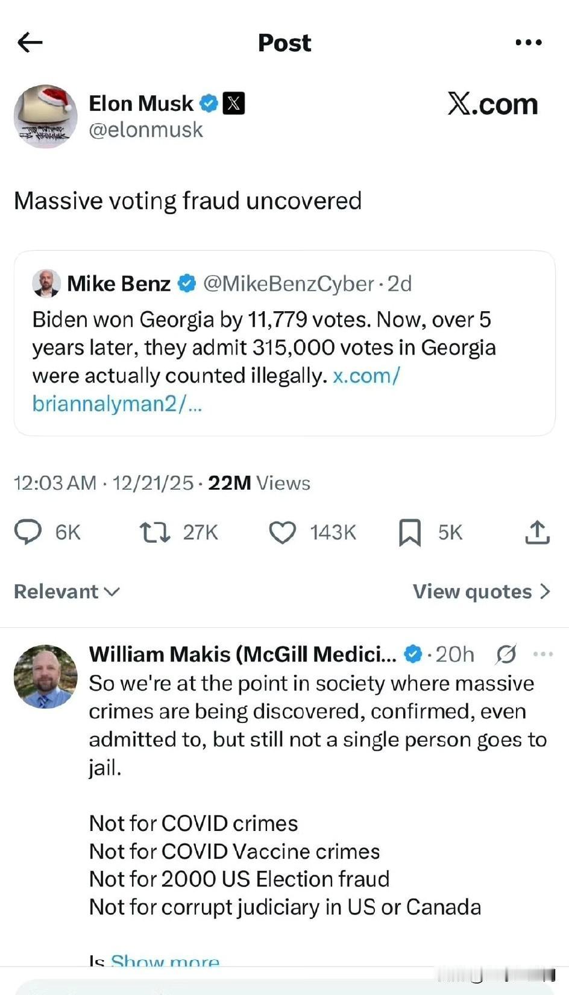Like the post with heart icon
This screenshot has width=569, height=995.
pos(282,532)
